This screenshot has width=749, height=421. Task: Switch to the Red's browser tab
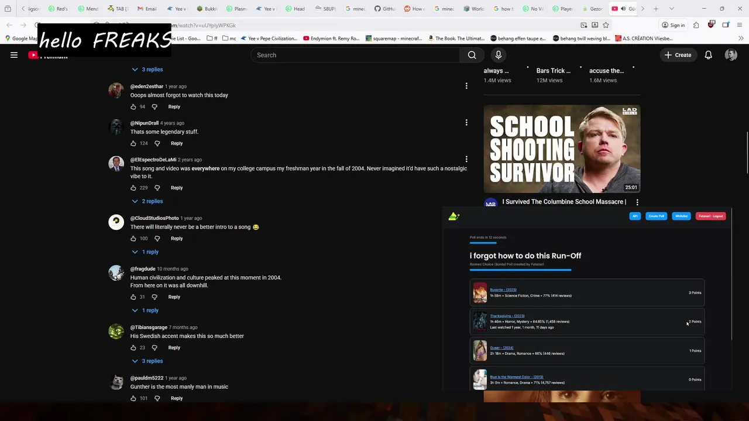click(58, 9)
